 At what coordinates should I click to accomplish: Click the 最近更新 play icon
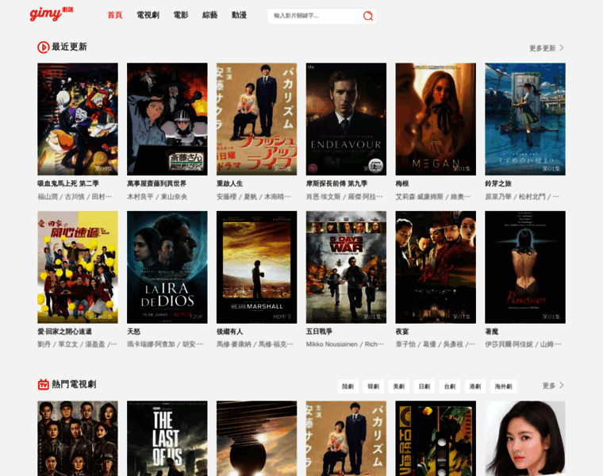click(43, 48)
